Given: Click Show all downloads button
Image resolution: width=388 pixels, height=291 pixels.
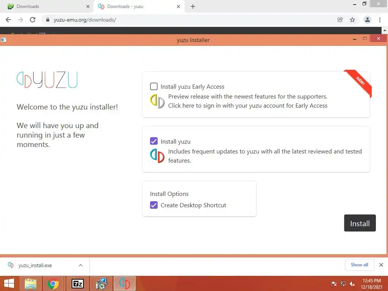Looking at the screenshot, I should click(359, 265).
